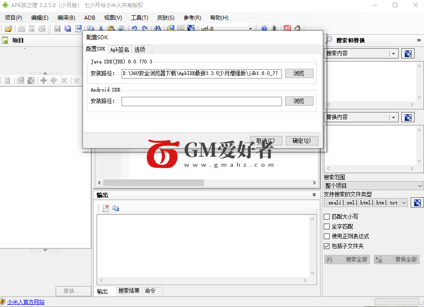Image resolution: width=424 pixels, height=307 pixels.
Task: Click the bug debug icon in toolbar
Action: point(275,29)
